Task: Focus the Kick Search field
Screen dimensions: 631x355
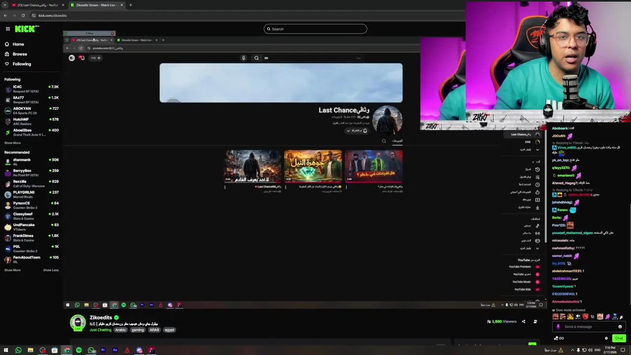Action: tap(315, 29)
